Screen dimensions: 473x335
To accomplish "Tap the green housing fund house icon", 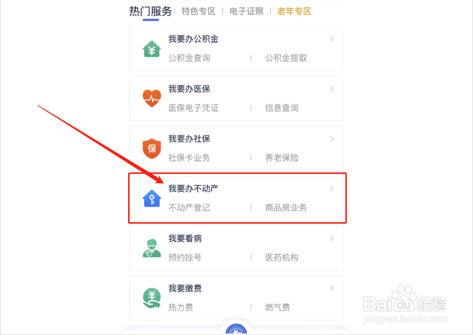I will (152, 49).
